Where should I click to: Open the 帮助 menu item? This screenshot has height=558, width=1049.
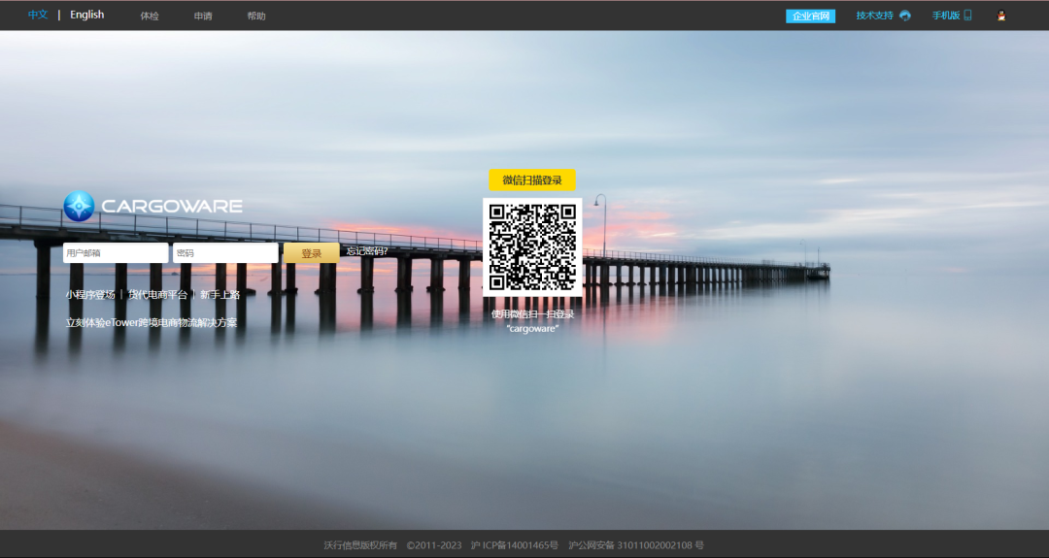tap(256, 16)
